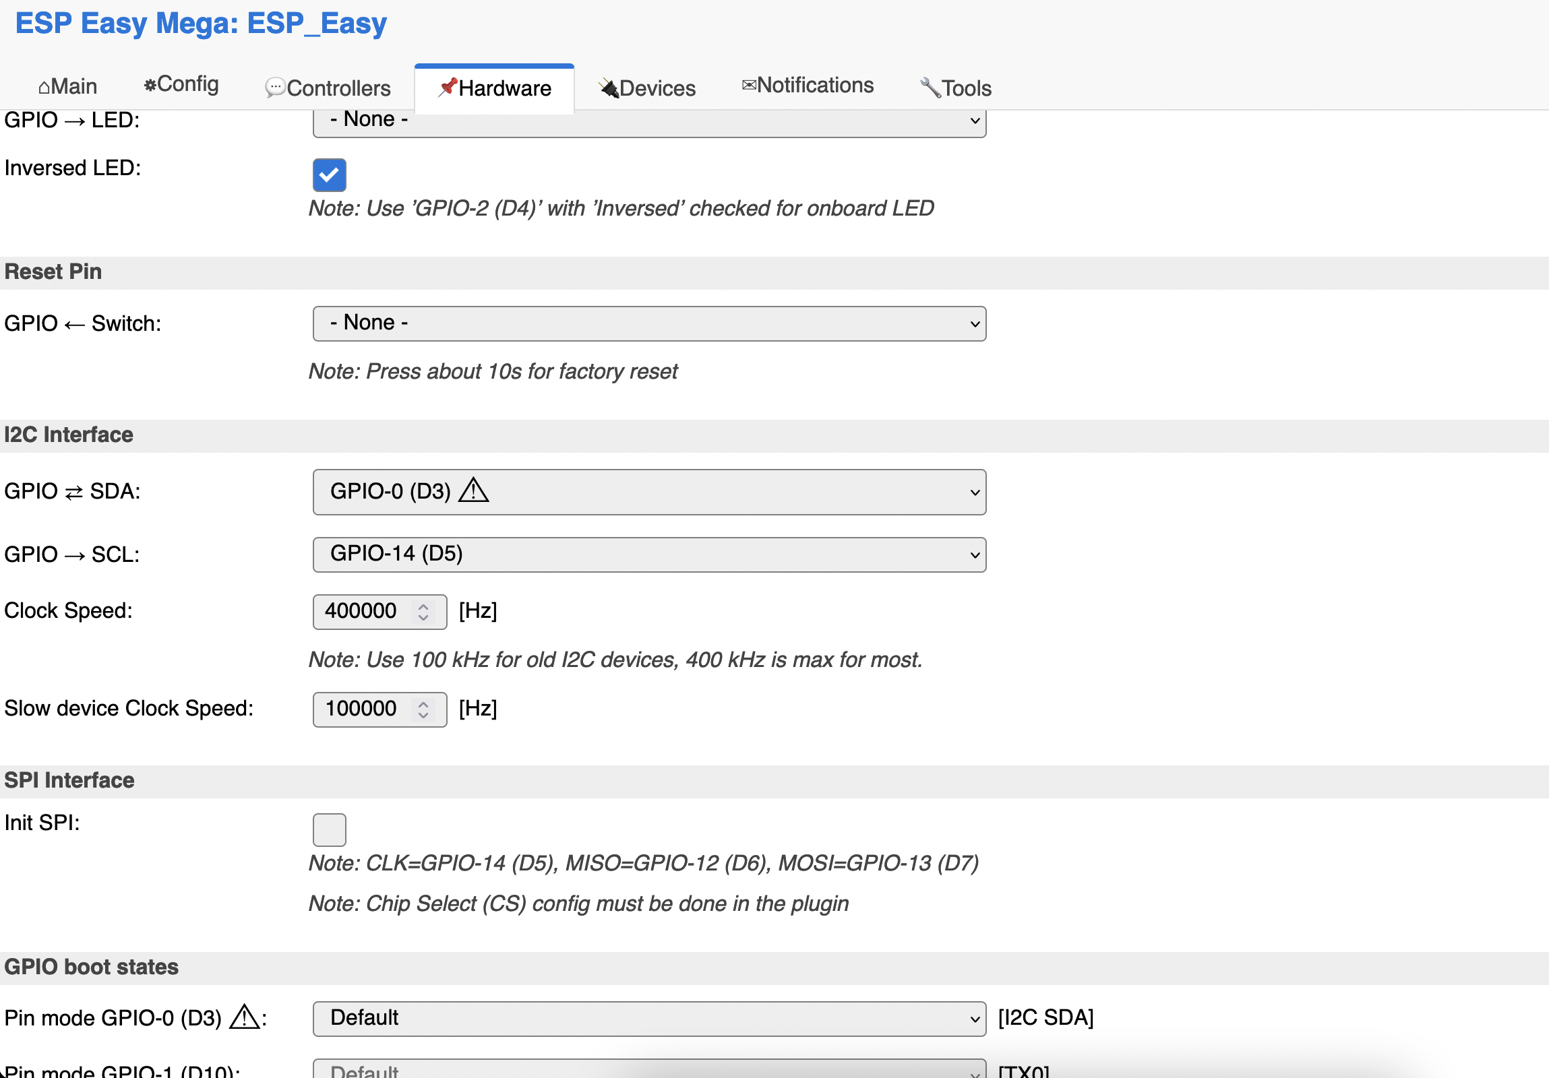The width and height of the screenshot is (1549, 1078).
Task: Click the CLK=GPIO-14 SPI pins note
Action: [x=644, y=864]
